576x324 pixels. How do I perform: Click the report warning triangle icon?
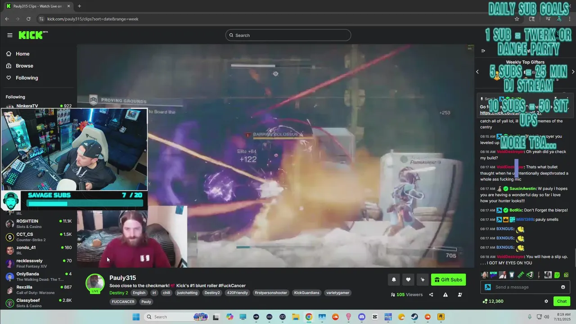445,295
